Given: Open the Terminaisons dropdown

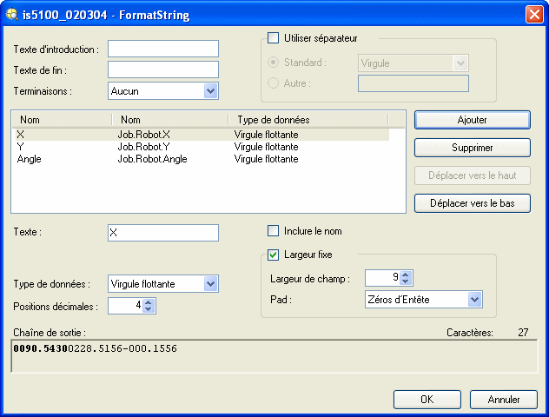Looking at the screenshot, I should click(210, 90).
